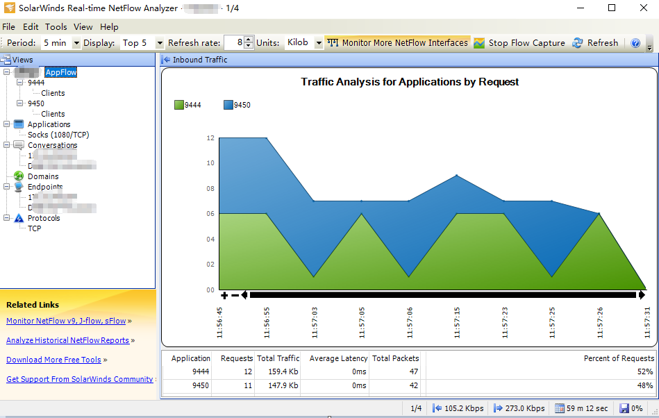Click the chart zoom out minus icon

235,295
